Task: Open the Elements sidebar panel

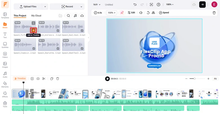Action: pos(5,85)
